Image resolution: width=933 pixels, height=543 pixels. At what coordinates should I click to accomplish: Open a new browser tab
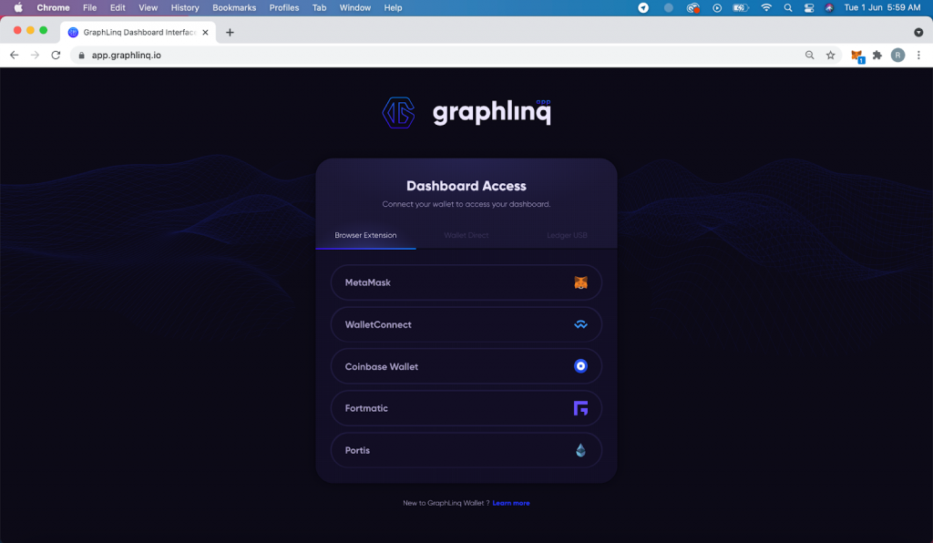(230, 33)
